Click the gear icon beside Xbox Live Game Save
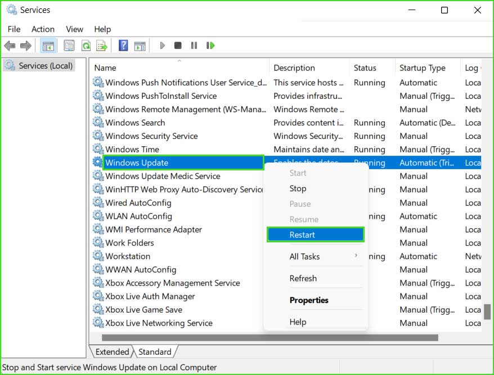This screenshot has height=375, width=494. 98,309
